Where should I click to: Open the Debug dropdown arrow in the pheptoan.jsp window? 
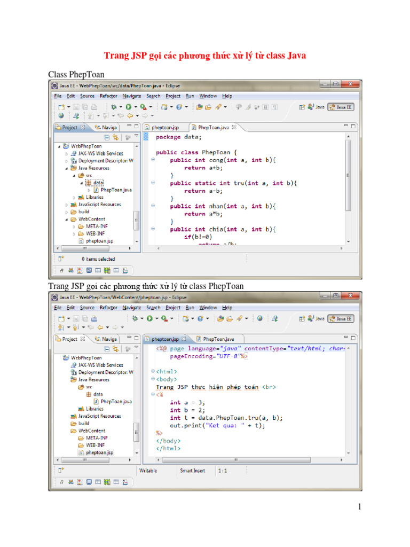[142, 318]
